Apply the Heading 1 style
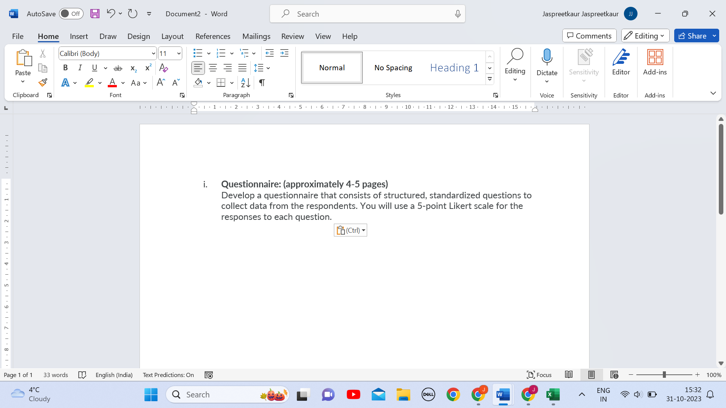 (454, 68)
